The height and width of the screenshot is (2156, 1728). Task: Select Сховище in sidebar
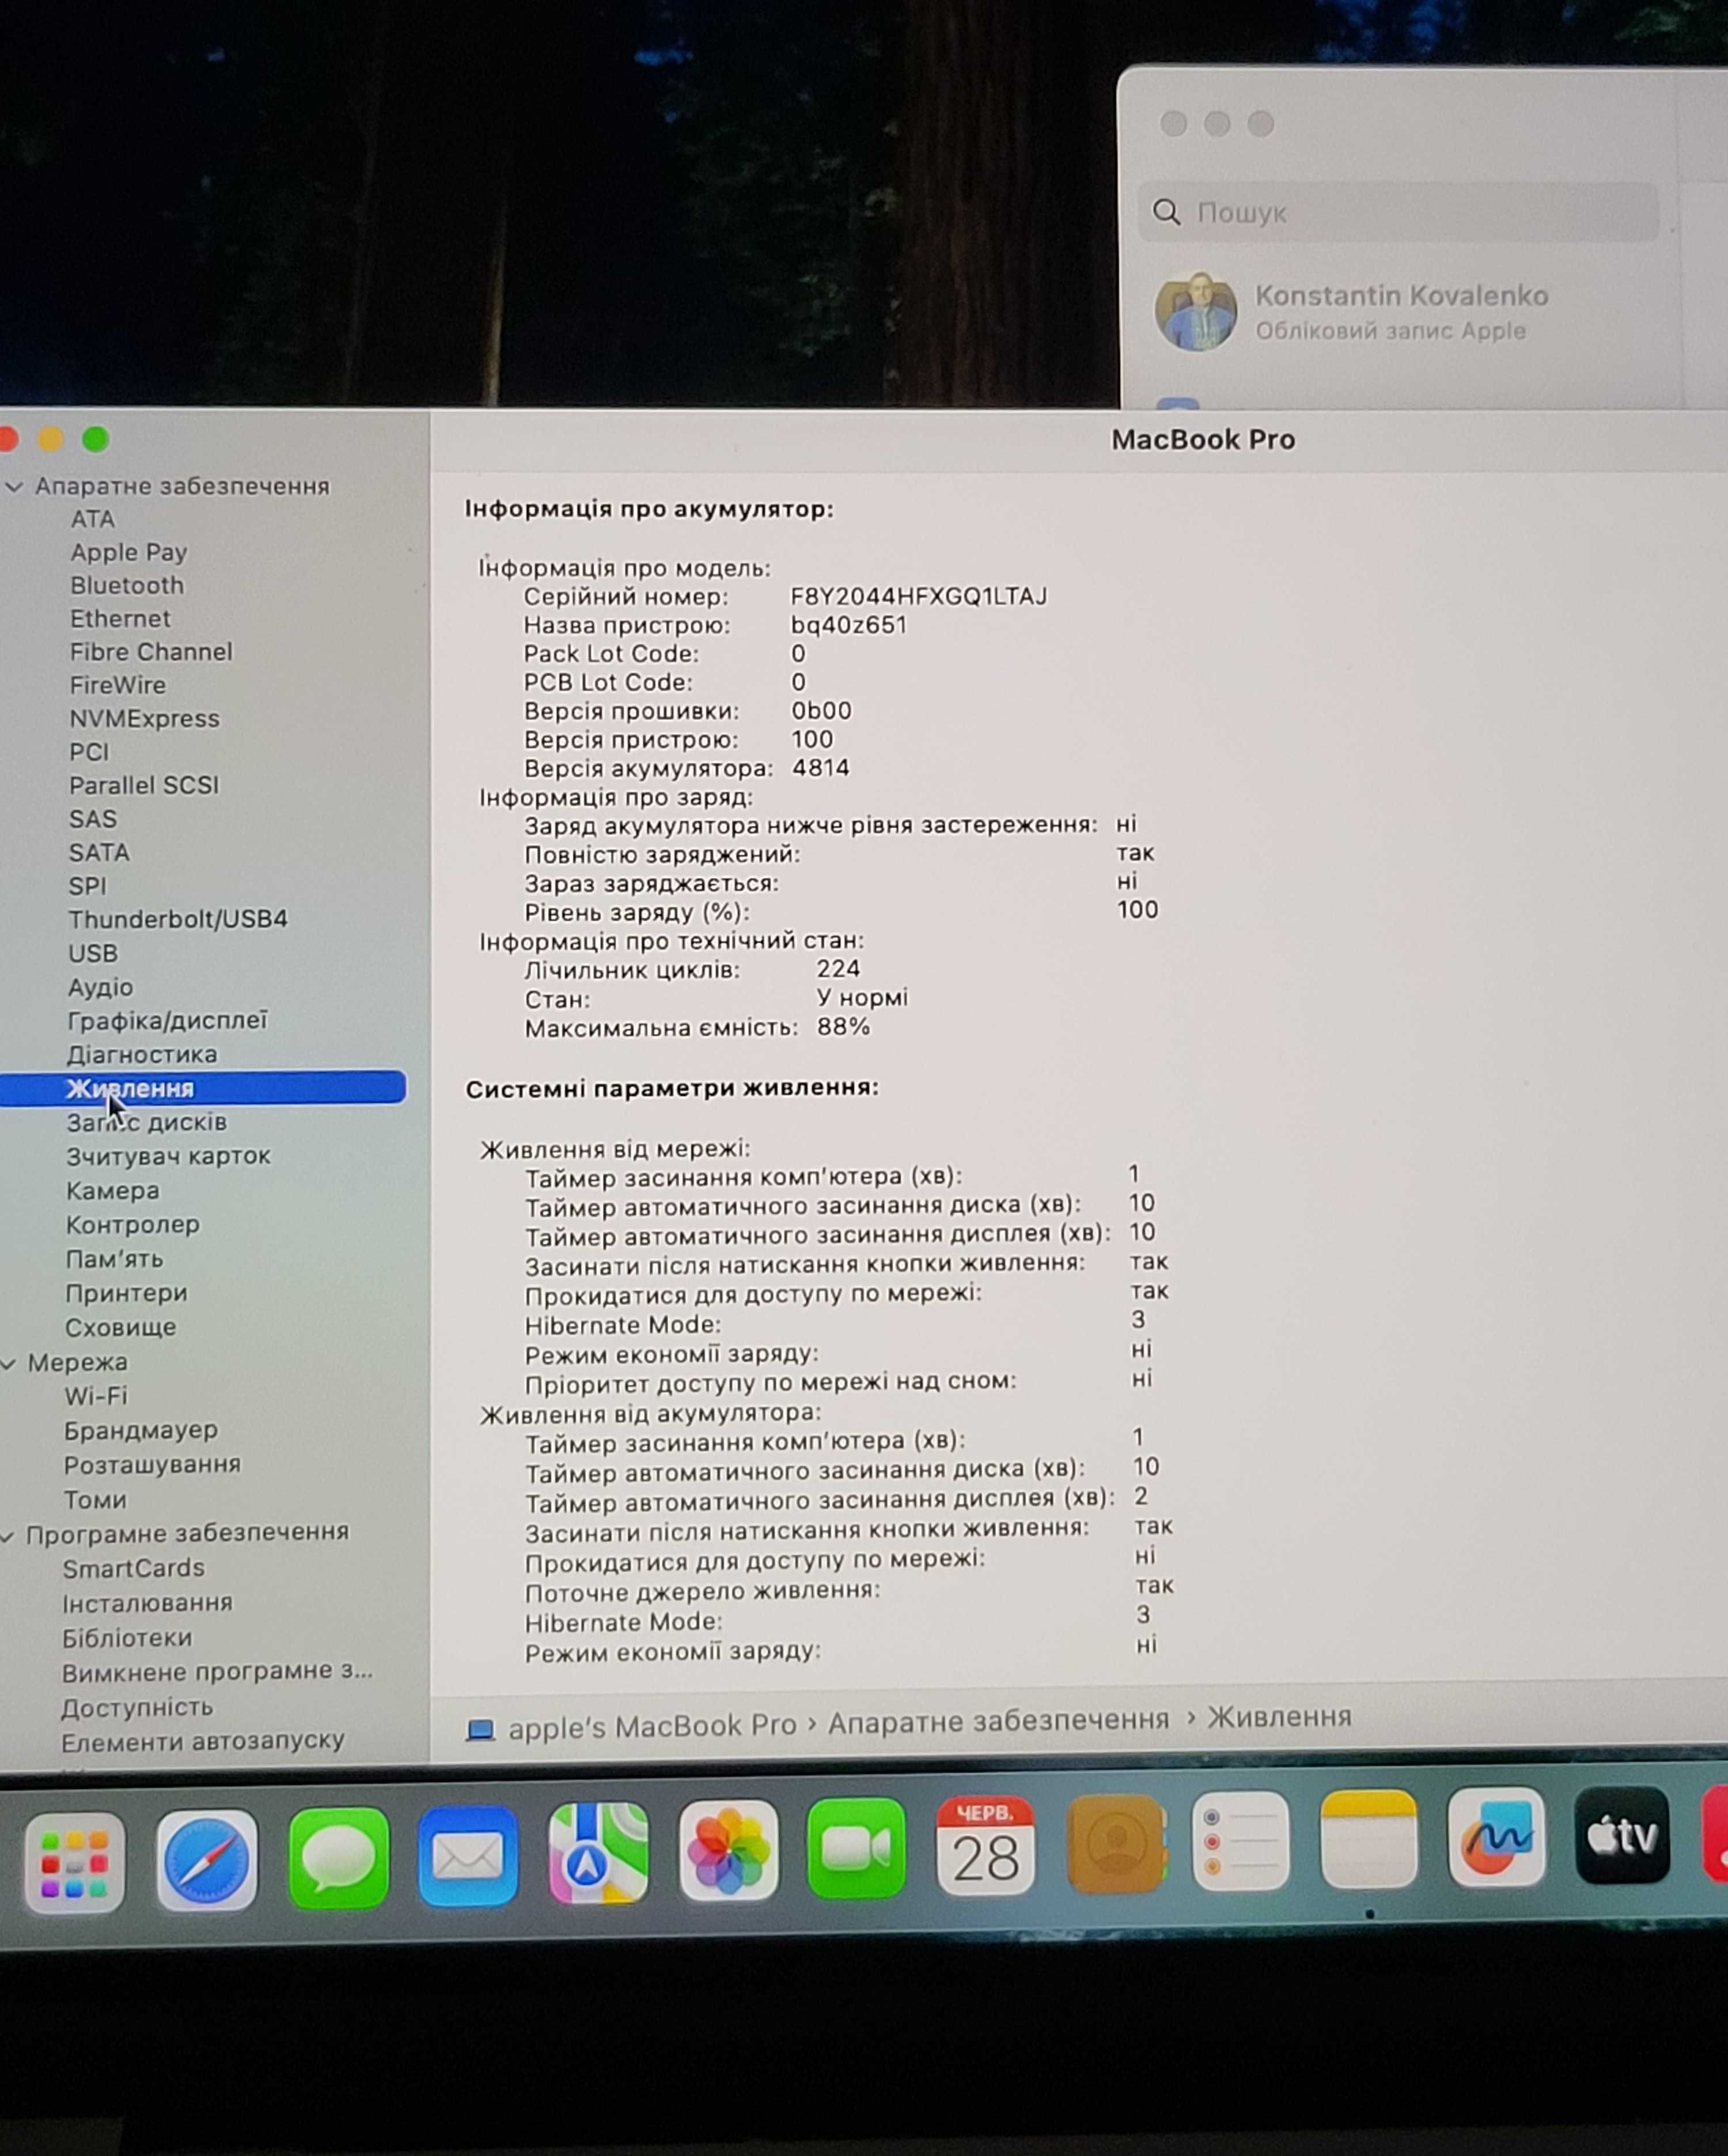[x=120, y=1327]
